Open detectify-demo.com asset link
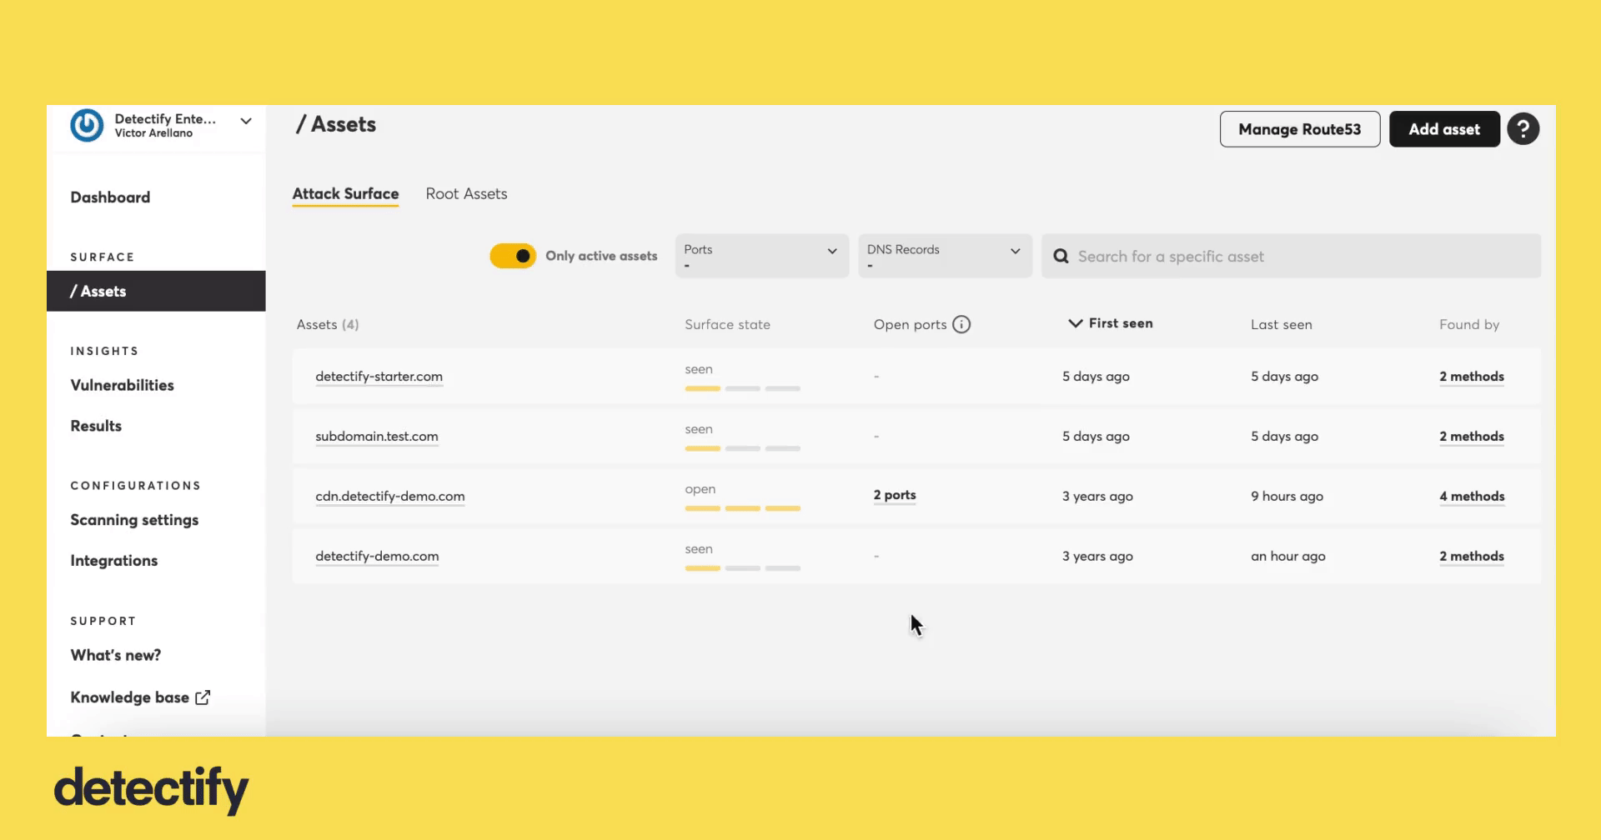 click(377, 557)
